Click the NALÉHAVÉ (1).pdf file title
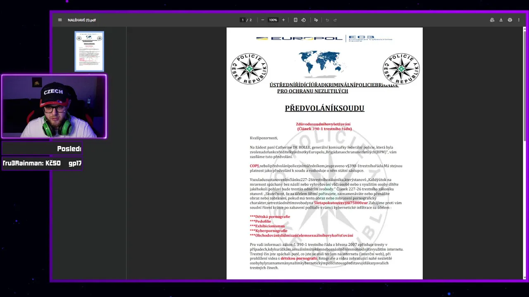This screenshot has width=529, height=297. 82,20
